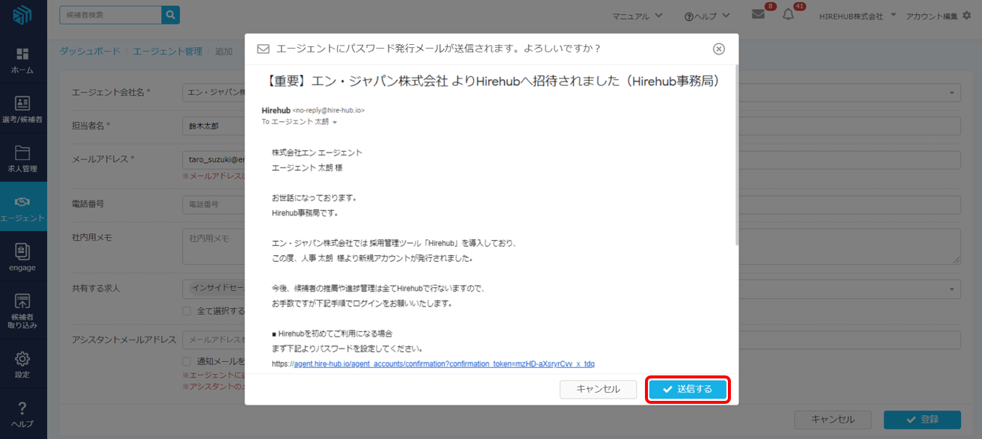Click キャンセル in the dialog
982x439 pixels.
(598, 390)
